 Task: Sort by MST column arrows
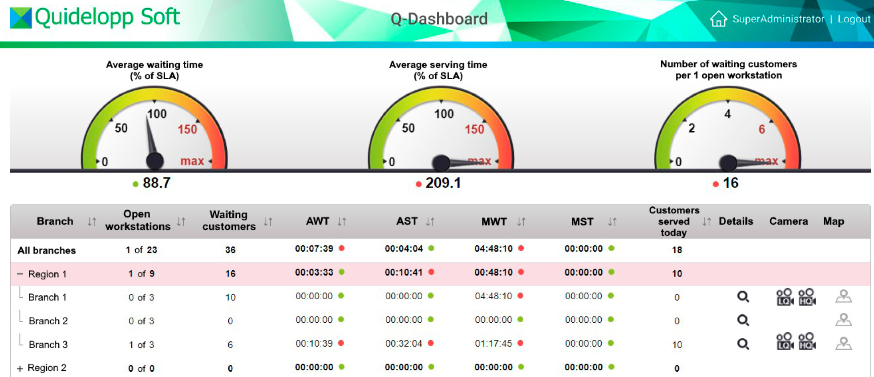point(612,221)
